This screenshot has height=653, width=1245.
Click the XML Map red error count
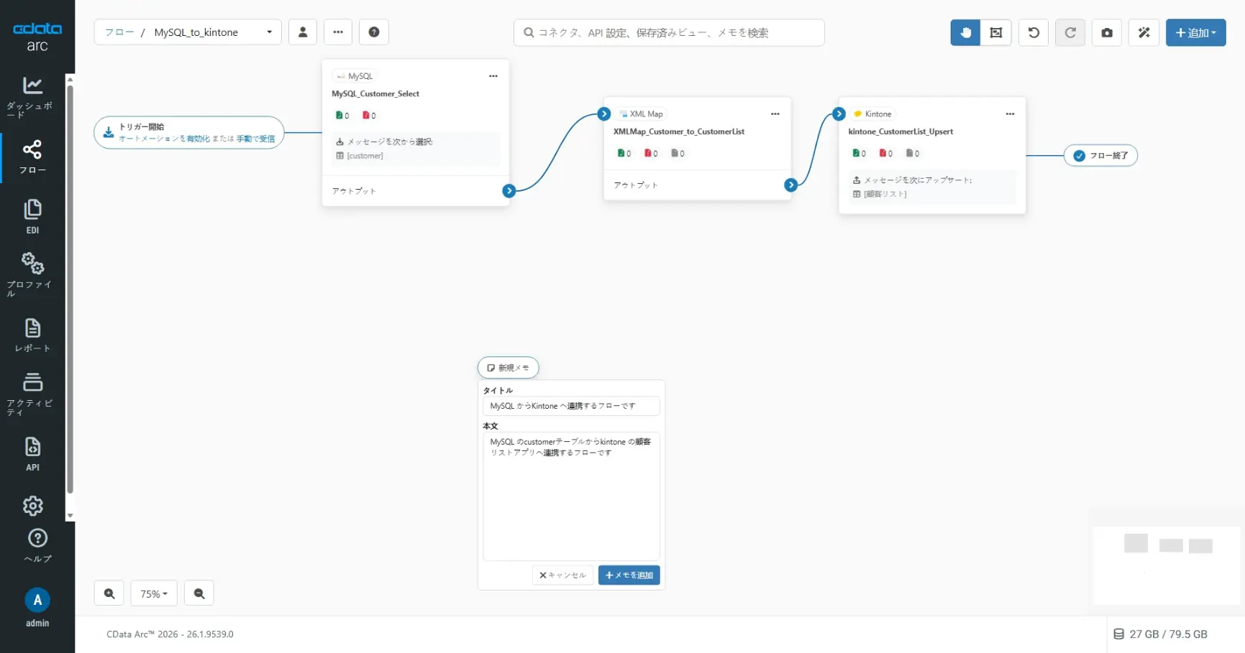tap(651, 154)
